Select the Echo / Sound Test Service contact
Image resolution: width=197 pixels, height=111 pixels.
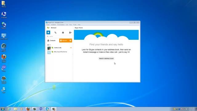(59, 52)
